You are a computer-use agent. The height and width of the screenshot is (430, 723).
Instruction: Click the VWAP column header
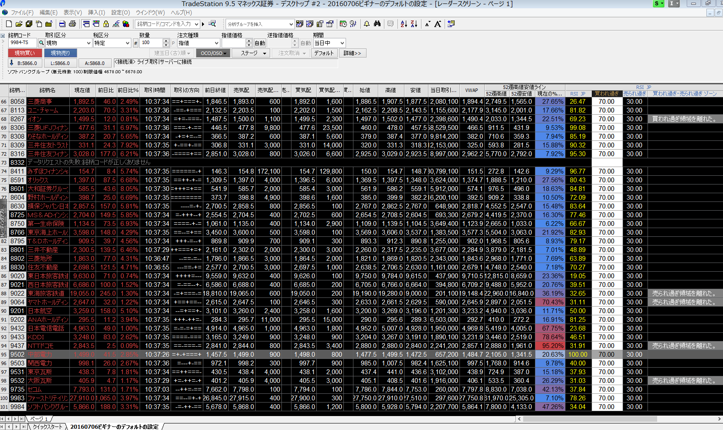pyautogui.click(x=472, y=90)
